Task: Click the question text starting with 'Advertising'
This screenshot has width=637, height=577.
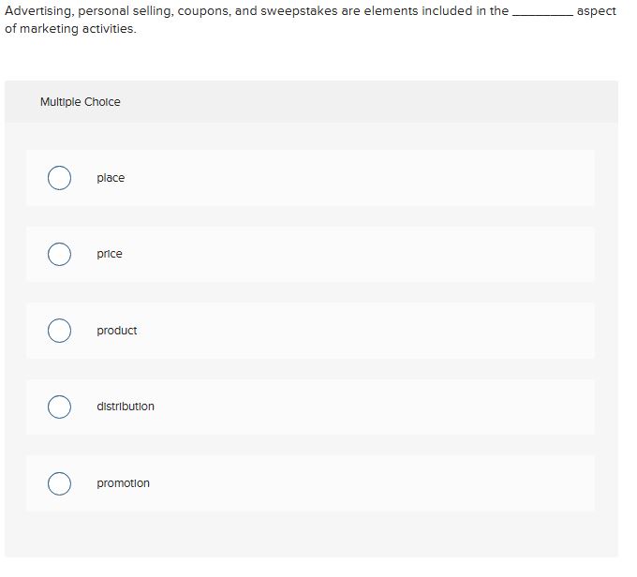Action: 253,11
